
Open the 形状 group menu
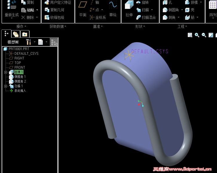[140, 26]
